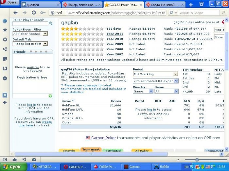Image resolution: width=229 pixels, height=171 pixels.
Task: Open Opera Link cloud icon in status bar
Action: [15, 160]
